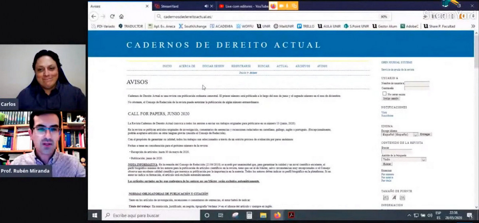Open Firefox from the Windows taskbar
479x223 pixels.
pos(277,215)
